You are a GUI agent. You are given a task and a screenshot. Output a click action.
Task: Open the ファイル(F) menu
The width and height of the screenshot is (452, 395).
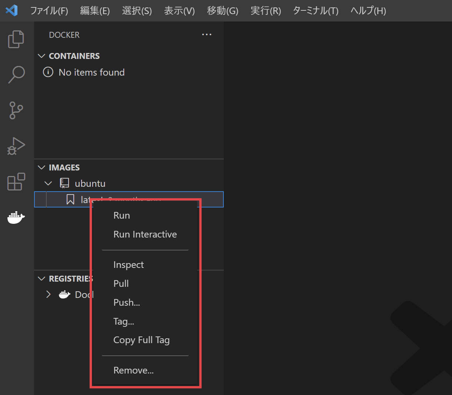(x=49, y=11)
